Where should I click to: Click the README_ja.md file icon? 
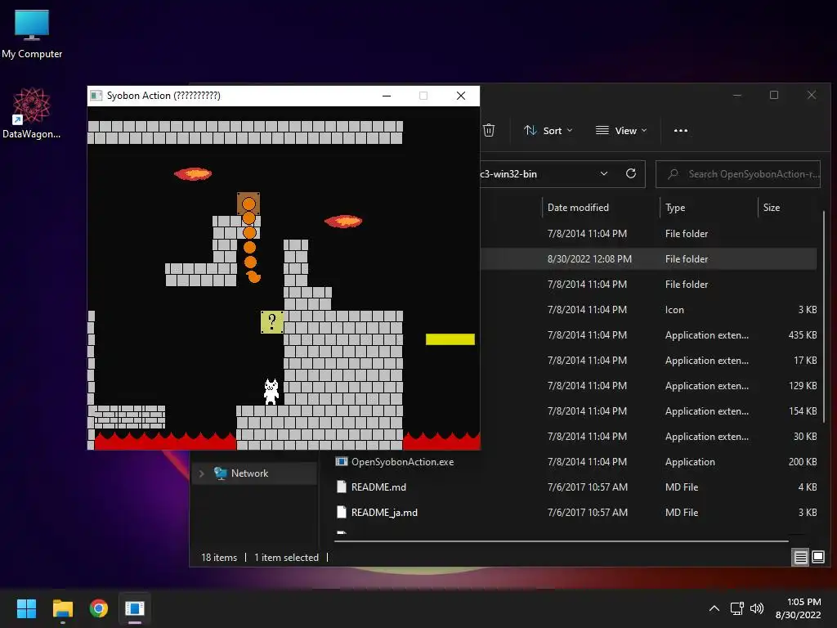click(x=342, y=513)
